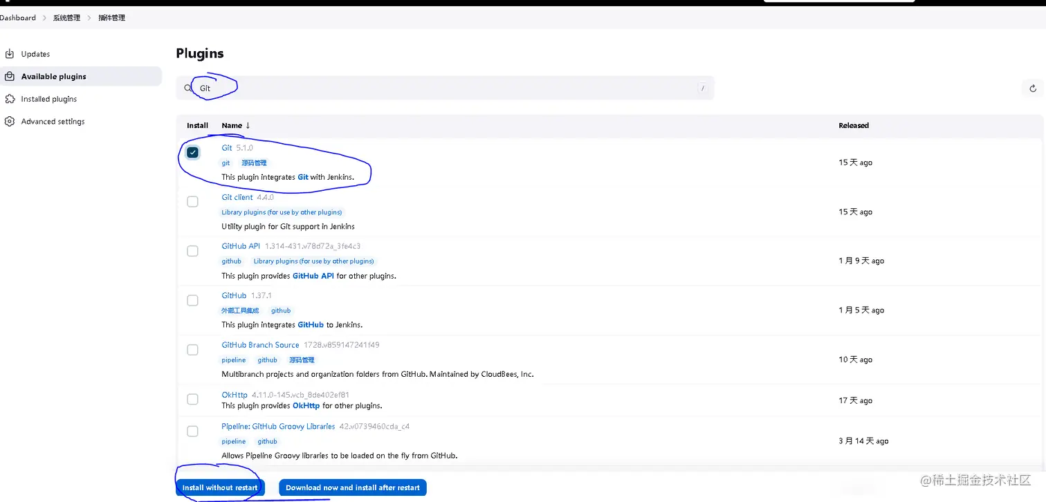Click the Available plugins bag icon
This screenshot has height=502, width=1046.
[10, 76]
